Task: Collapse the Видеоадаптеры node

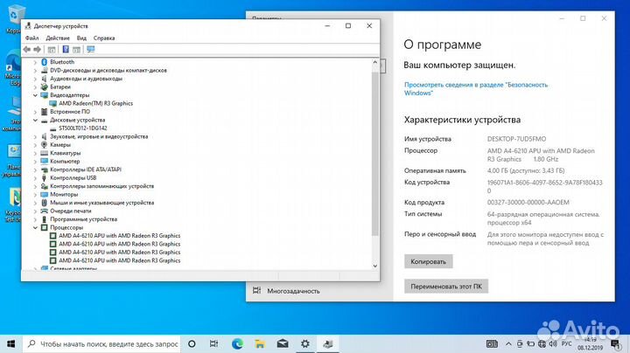Action: (35, 95)
